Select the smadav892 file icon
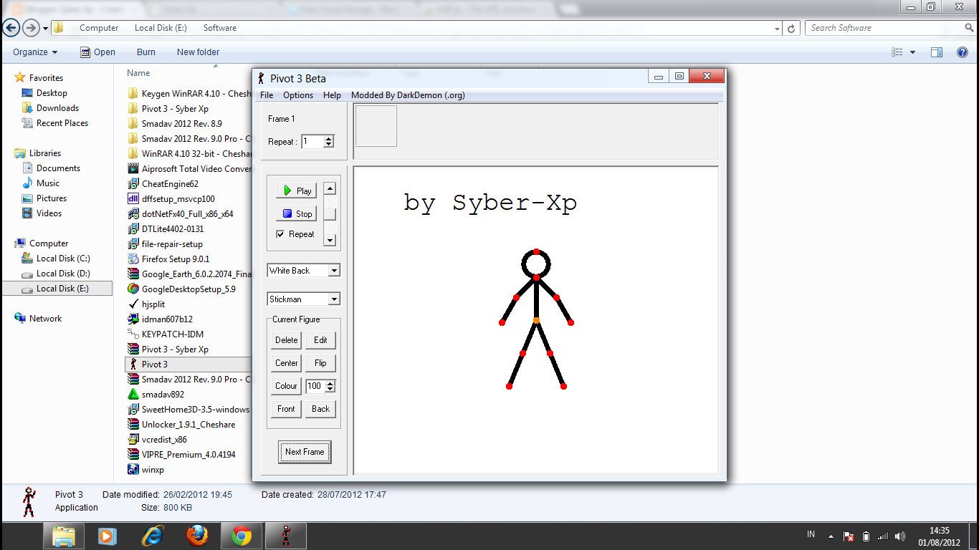 [133, 395]
